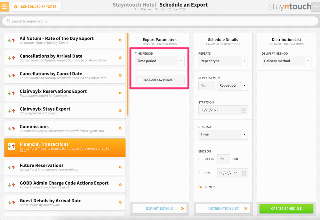Click chevron on Guest Details by Arrival row

[120, 202]
